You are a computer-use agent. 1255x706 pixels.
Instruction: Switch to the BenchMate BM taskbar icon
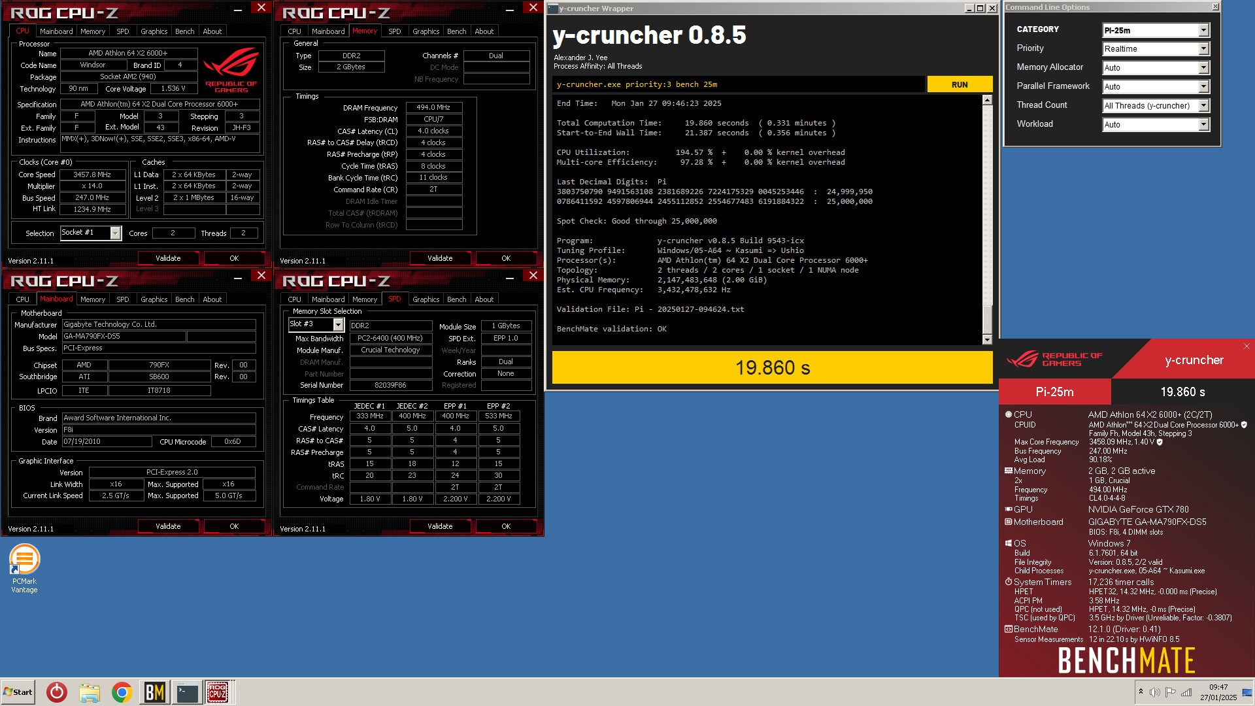coord(154,692)
